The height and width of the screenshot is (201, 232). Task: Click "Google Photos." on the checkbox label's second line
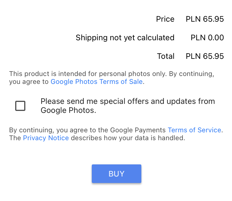coord(68,110)
